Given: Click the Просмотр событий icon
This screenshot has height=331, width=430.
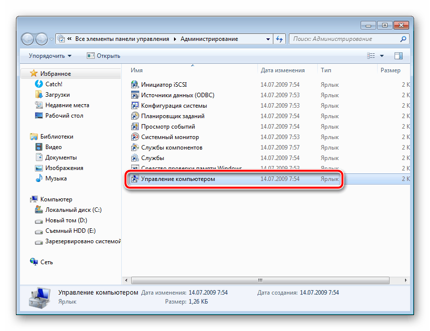Looking at the screenshot, I should 134,127.
